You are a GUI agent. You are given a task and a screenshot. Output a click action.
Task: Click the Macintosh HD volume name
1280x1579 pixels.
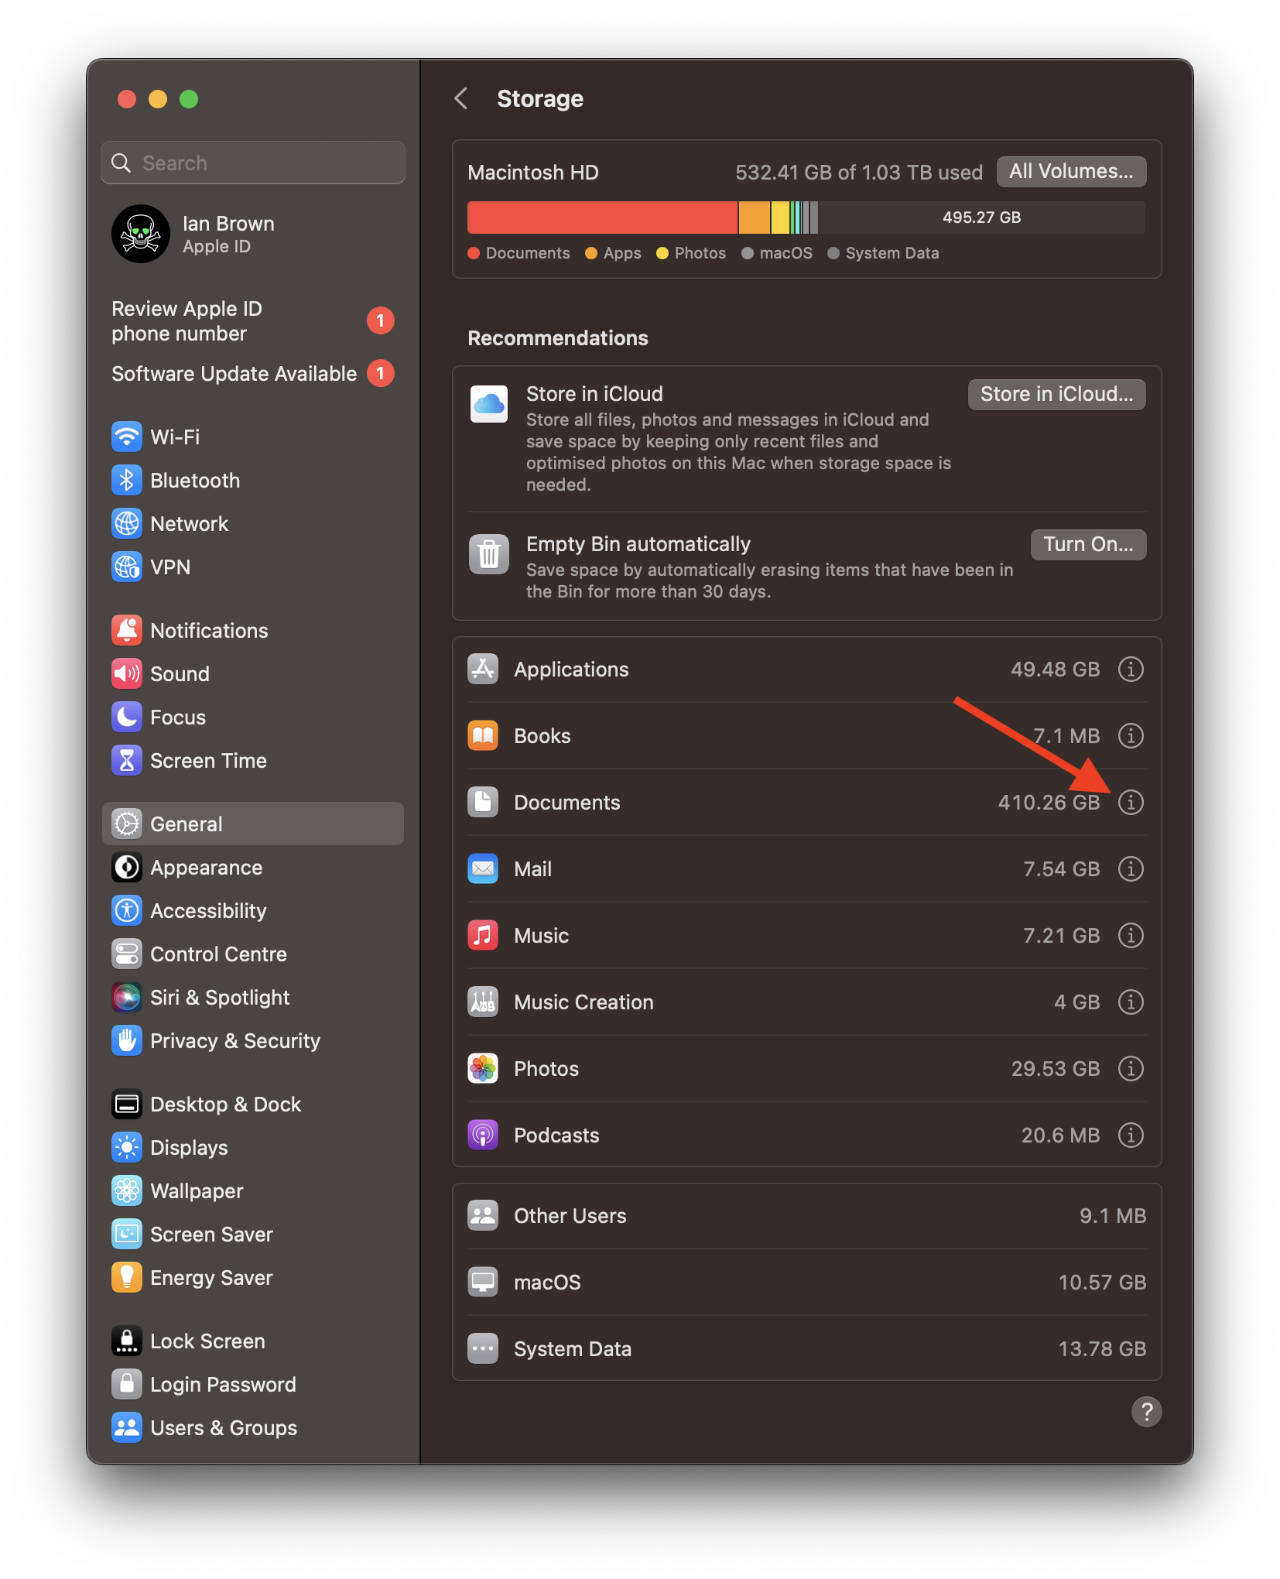point(533,173)
